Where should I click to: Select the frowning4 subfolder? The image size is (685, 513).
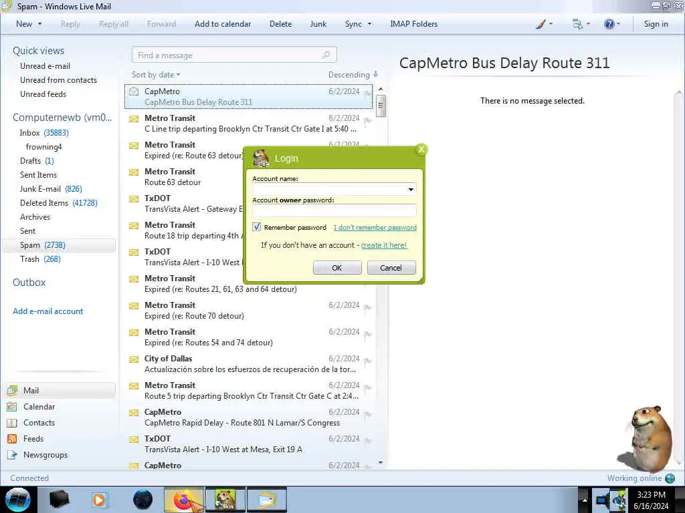[x=43, y=147]
